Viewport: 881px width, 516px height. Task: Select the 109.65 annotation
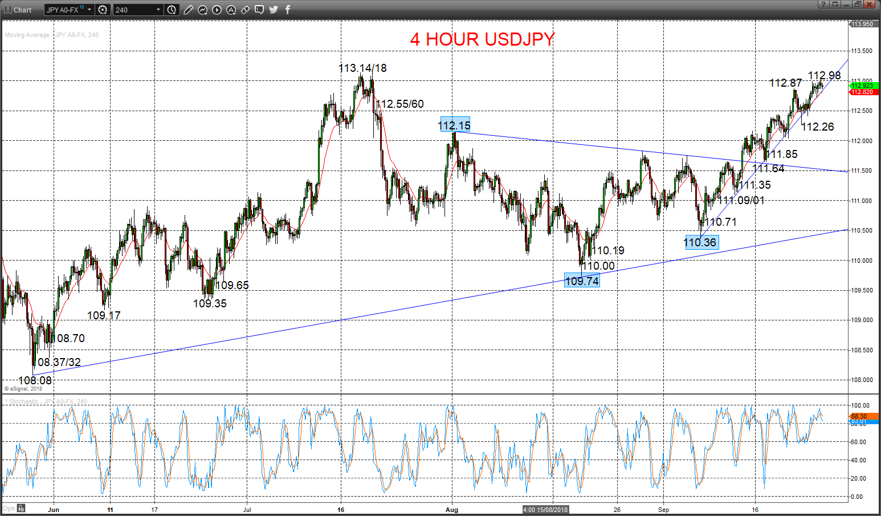(233, 285)
